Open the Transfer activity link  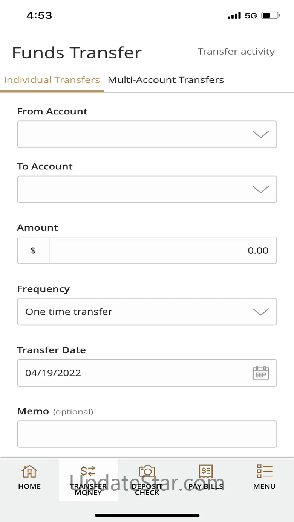click(236, 52)
